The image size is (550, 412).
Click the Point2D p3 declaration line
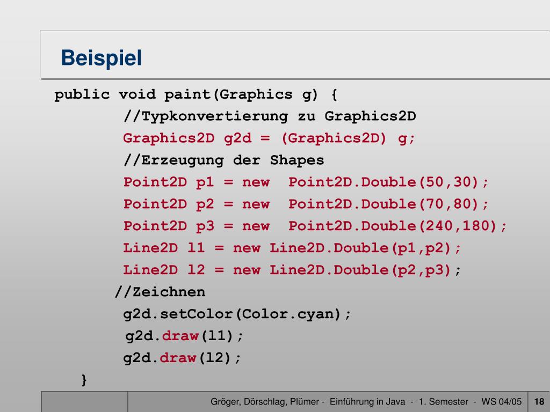click(x=315, y=226)
